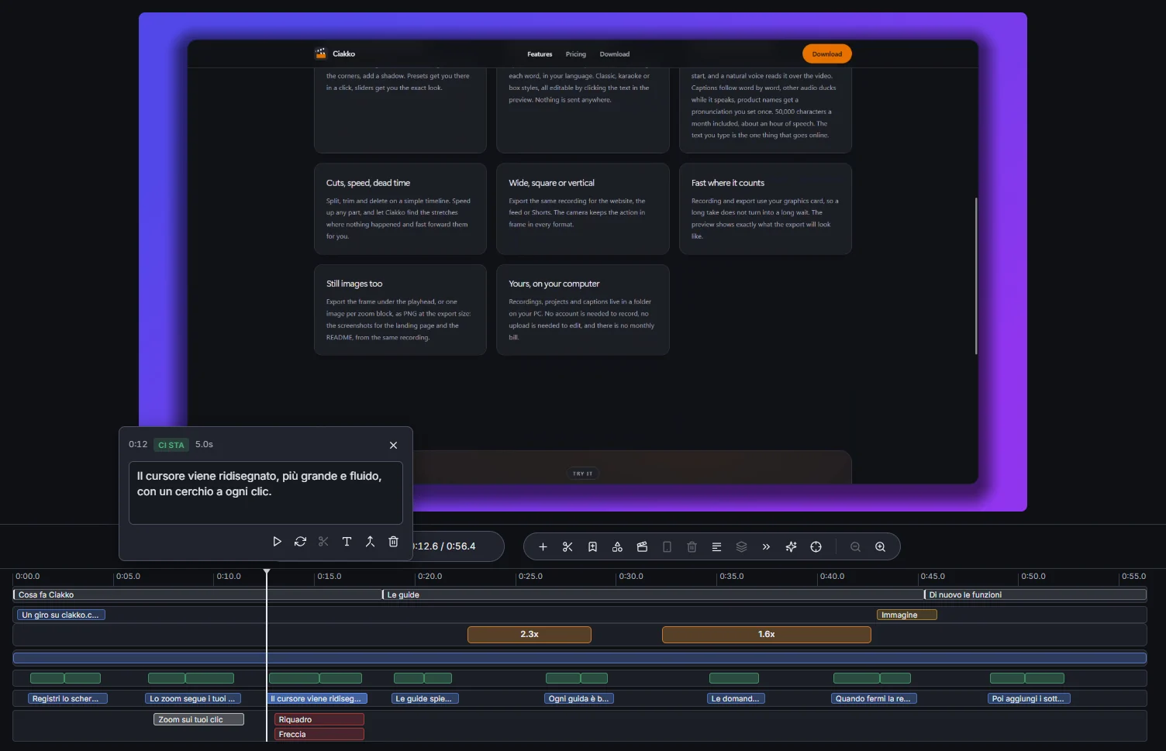Click the green 'CI STA' badge
The width and height of the screenshot is (1166, 751).
coord(171,445)
